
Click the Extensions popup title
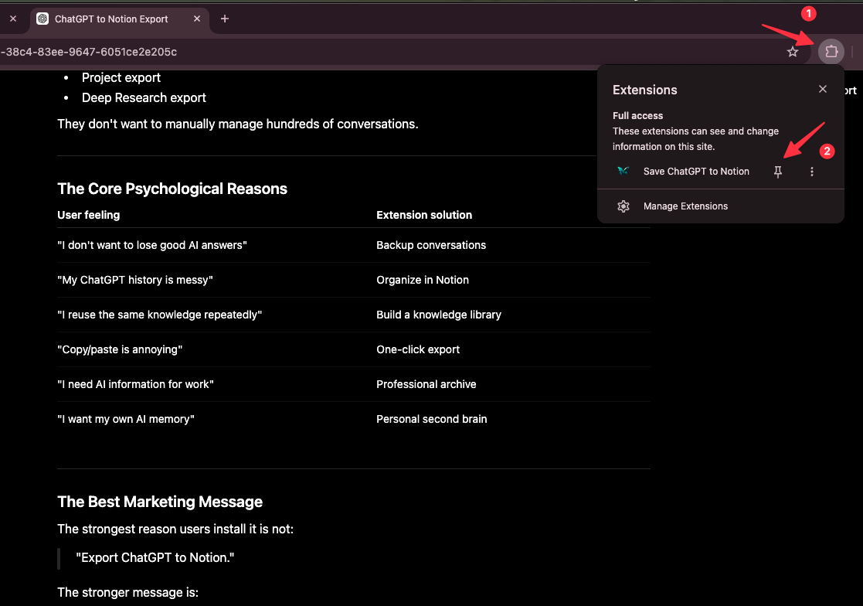tap(644, 90)
